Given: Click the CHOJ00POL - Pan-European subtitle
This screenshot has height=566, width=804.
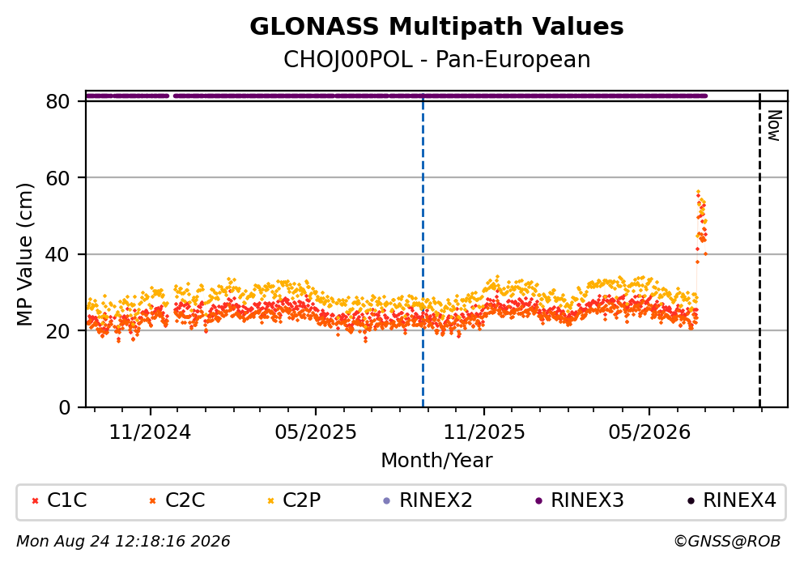Looking at the screenshot, I should coord(437,60).
